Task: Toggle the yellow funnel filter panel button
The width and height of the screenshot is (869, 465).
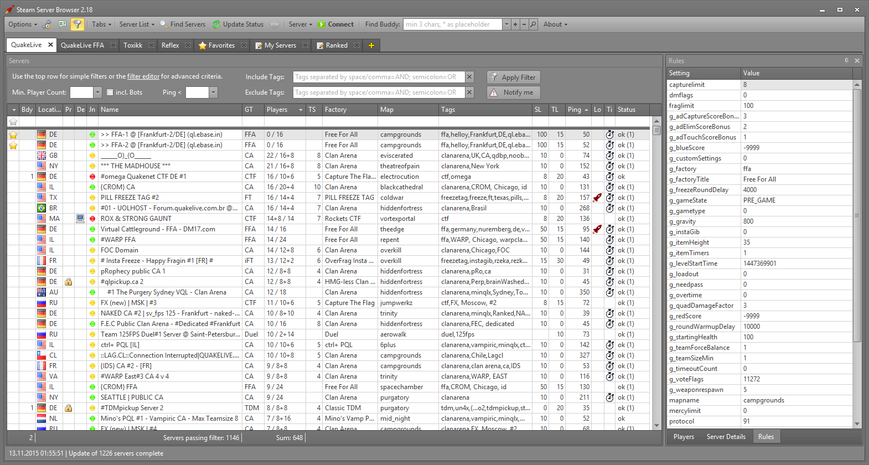Action: [x=77, y=24]
